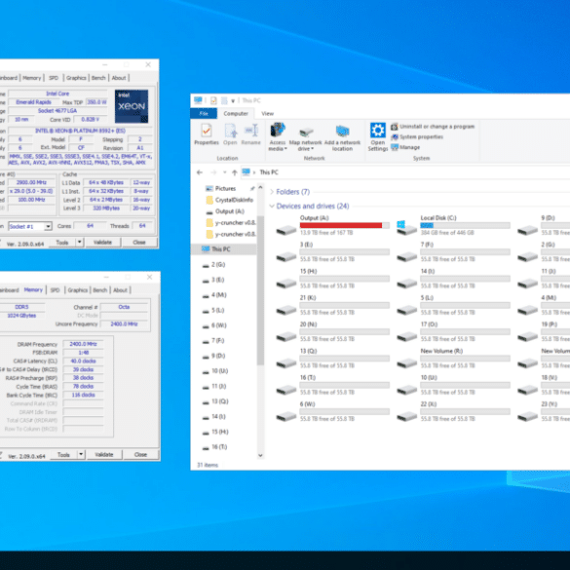Select 10 (U:) in the navigation pane
This screenshot has width=570, height=570.
coord(215,371)
